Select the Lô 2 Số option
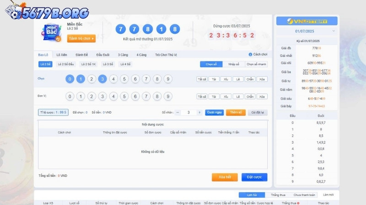Viewport: 366px width, 205px height. click(45, 64)
